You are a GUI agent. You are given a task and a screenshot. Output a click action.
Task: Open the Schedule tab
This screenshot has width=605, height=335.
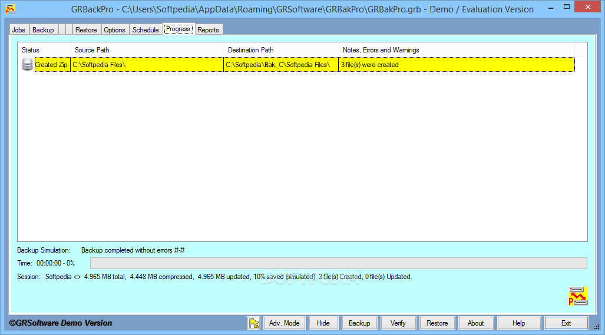click(x=146, y=29)
